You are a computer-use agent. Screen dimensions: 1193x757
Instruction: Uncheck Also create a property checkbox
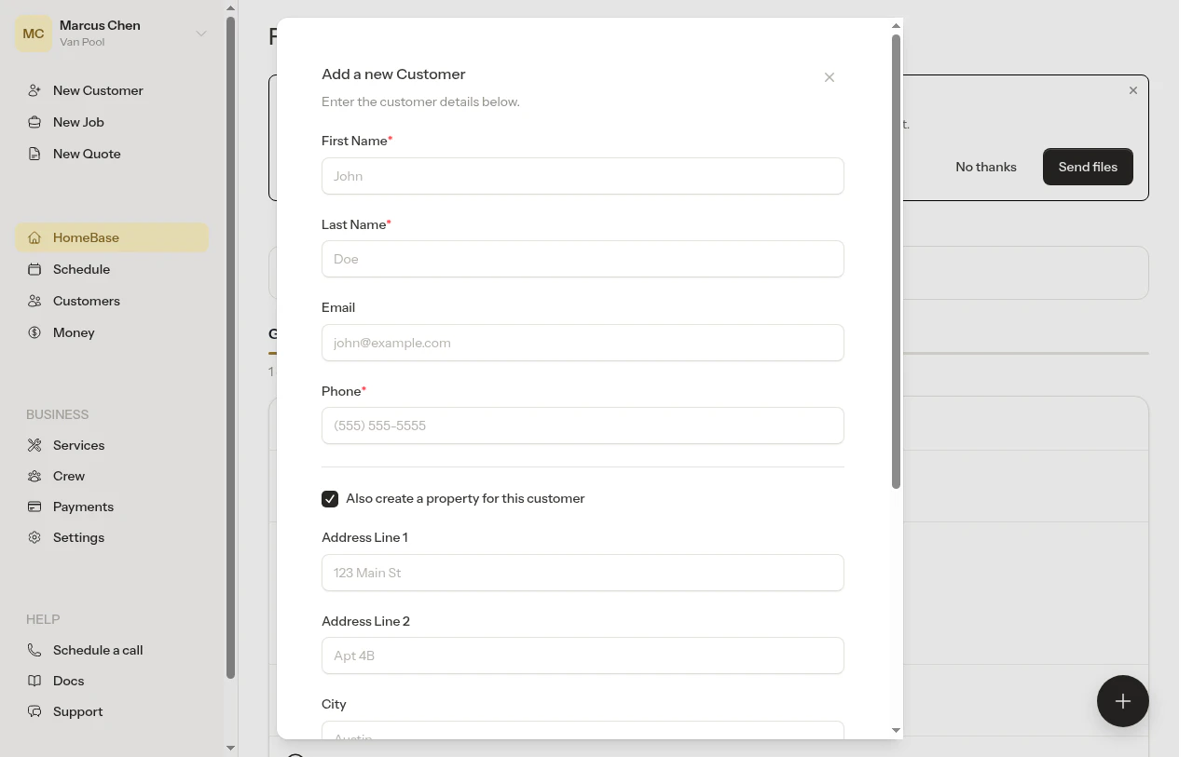(x=330, y=499)
